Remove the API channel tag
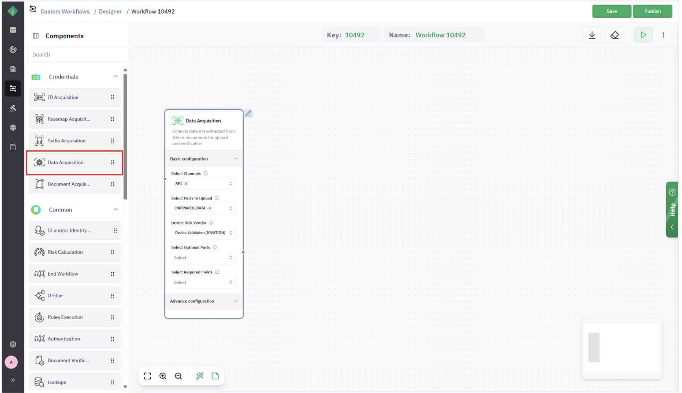 [185, 183]
